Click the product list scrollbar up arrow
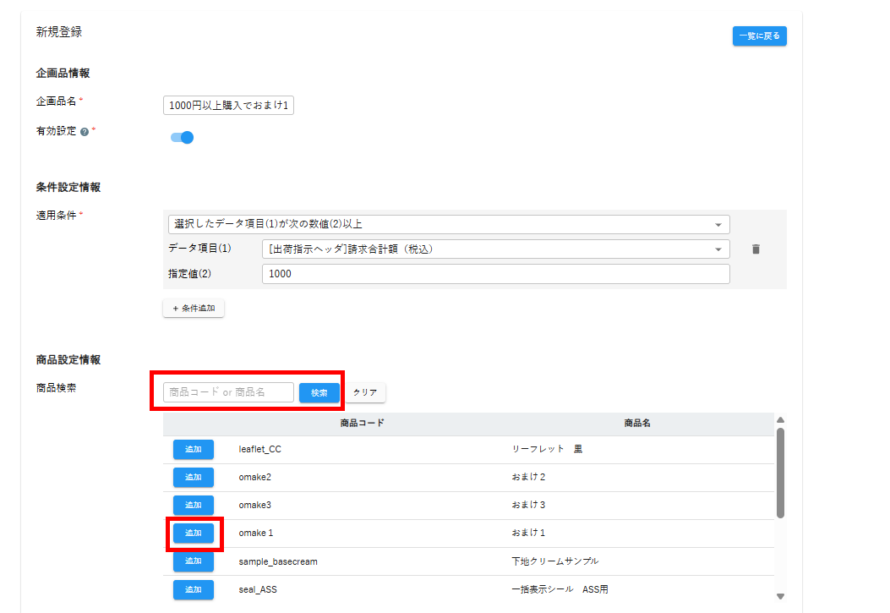The width and height of the screenshot is (890, 613). click(780, 420)
